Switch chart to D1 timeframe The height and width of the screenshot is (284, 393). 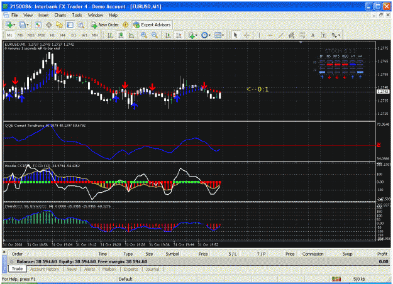pyautogui.click(x=74, y=35)
